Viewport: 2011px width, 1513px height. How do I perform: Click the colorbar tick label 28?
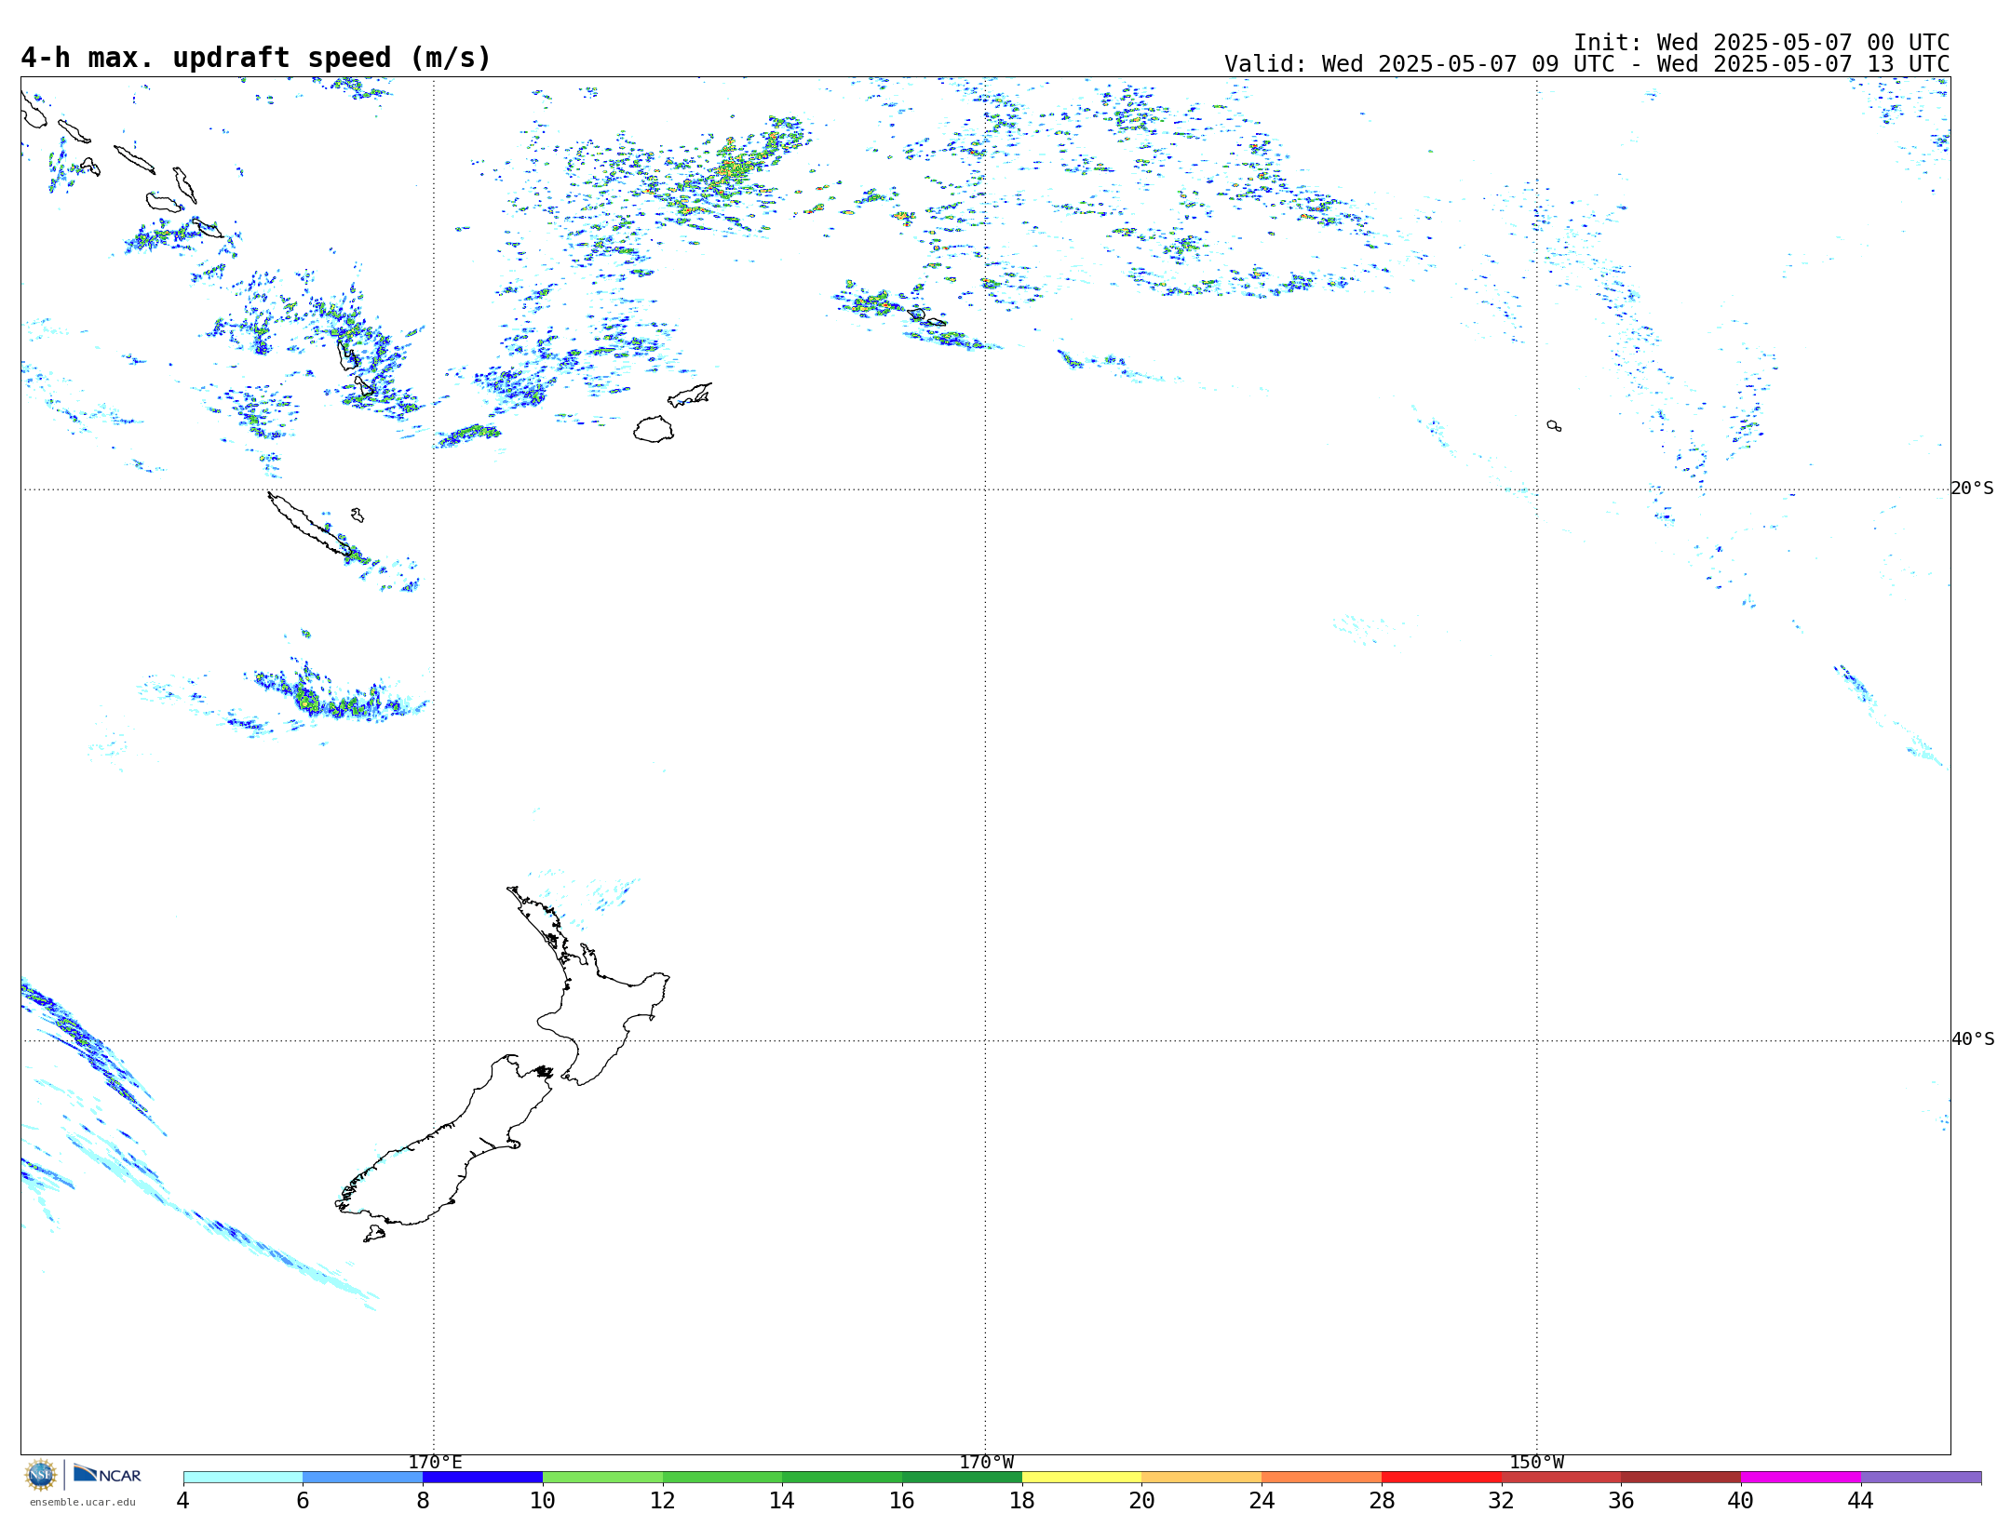coord(1382,1501)
